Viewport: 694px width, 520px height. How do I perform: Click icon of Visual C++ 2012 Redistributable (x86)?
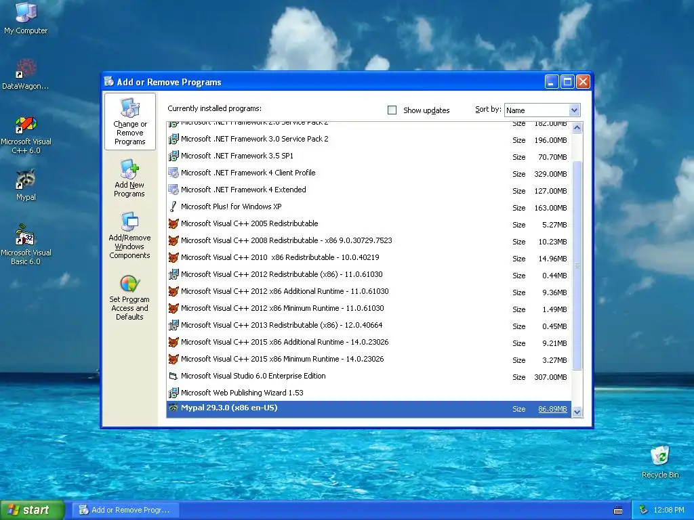(x=173, y=275)
